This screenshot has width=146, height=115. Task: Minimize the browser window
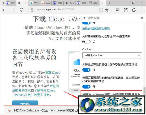pyautogui.click(x=125, y=3)
